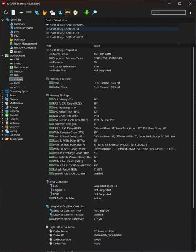Open the three-dot options menu

pyautogui.click(x=190, y=12)
